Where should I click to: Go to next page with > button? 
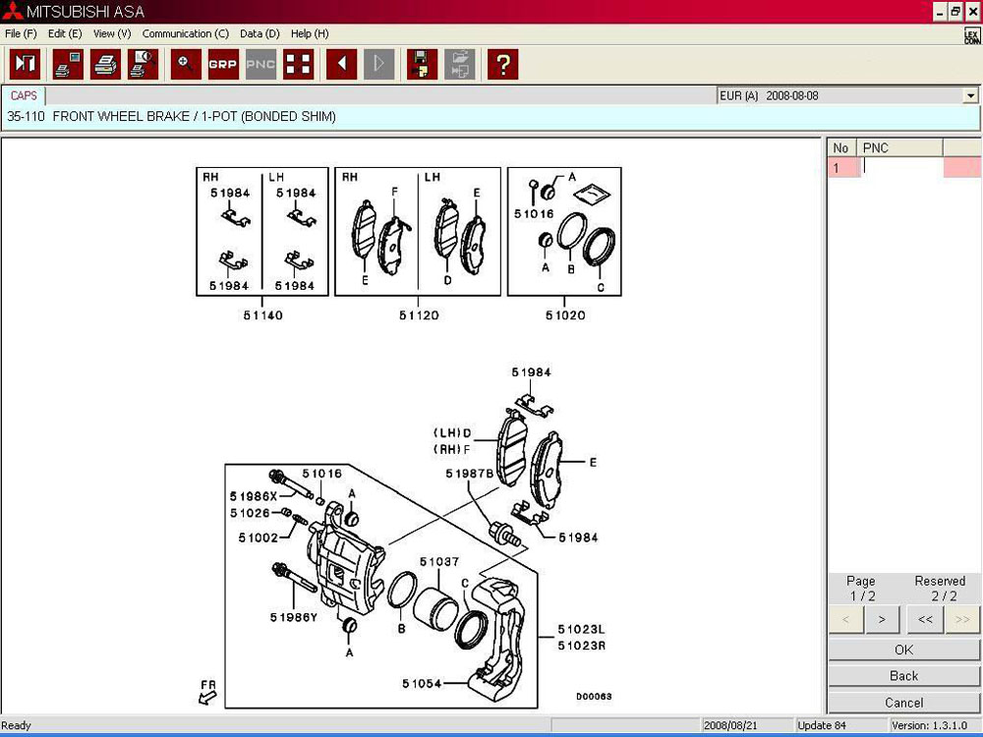pos(882,619)
